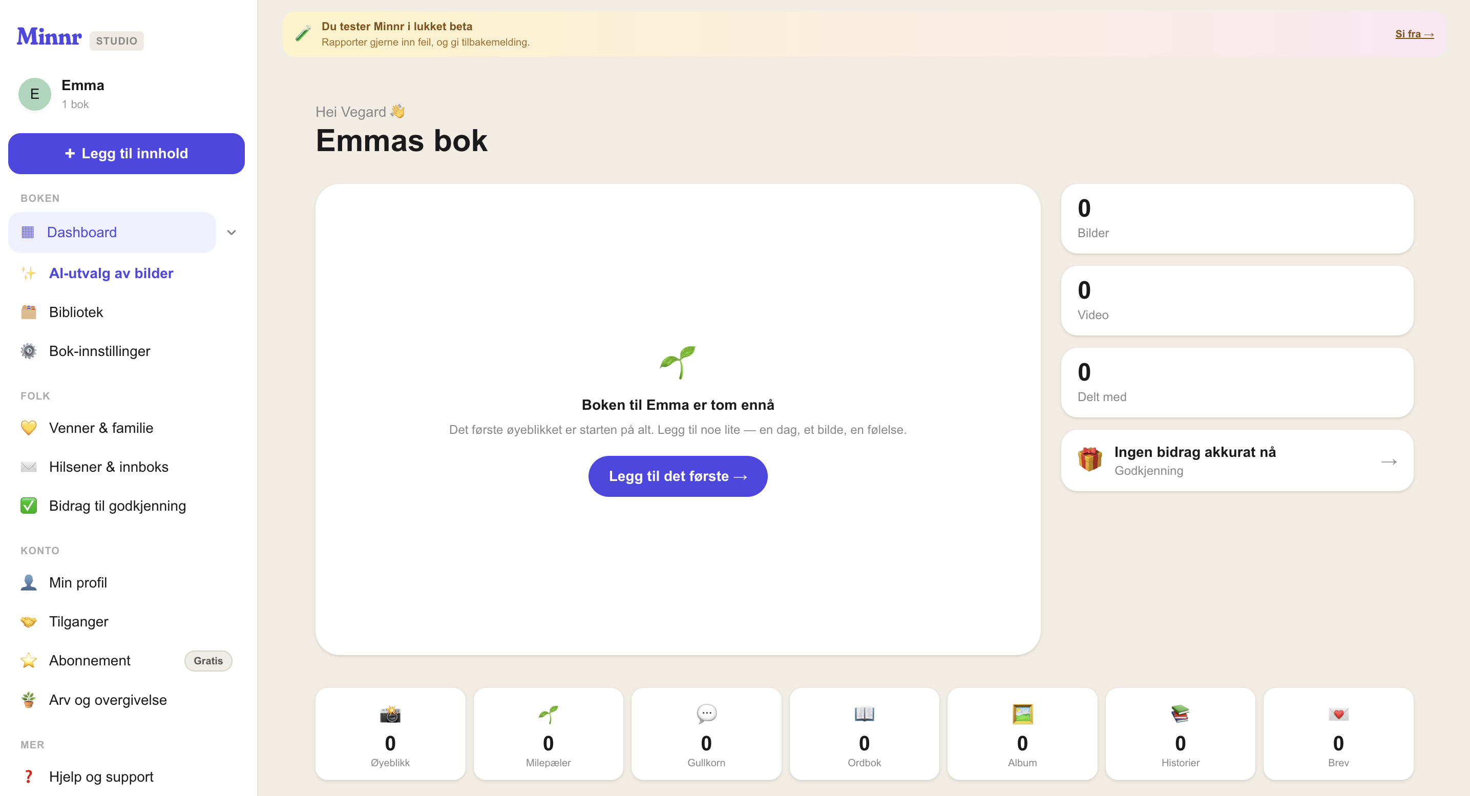Click the Brev label

coord(1338,763)
